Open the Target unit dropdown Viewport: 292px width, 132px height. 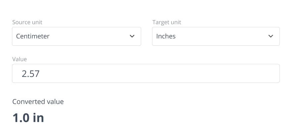pyautogui.click(x=216, y=36)
